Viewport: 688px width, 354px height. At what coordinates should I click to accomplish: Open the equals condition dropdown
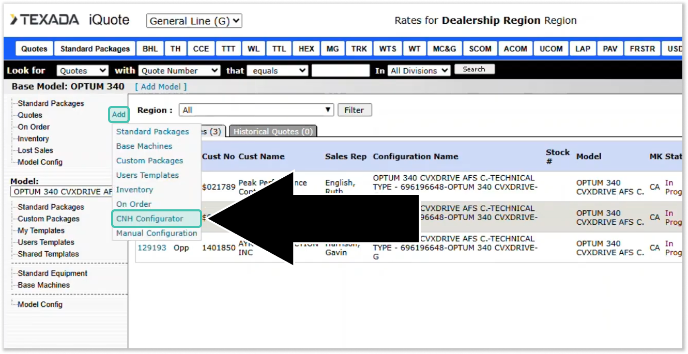pos(278,71)
